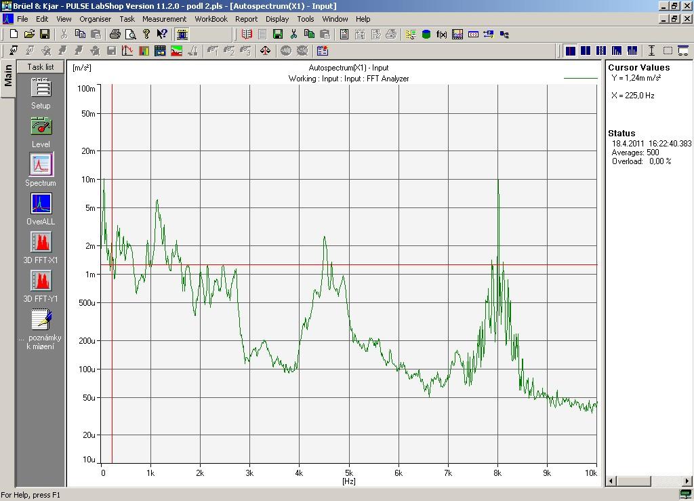Screen dimensions: 694x501
Task: Open the Organiser menu
Action: coord(95,19)
